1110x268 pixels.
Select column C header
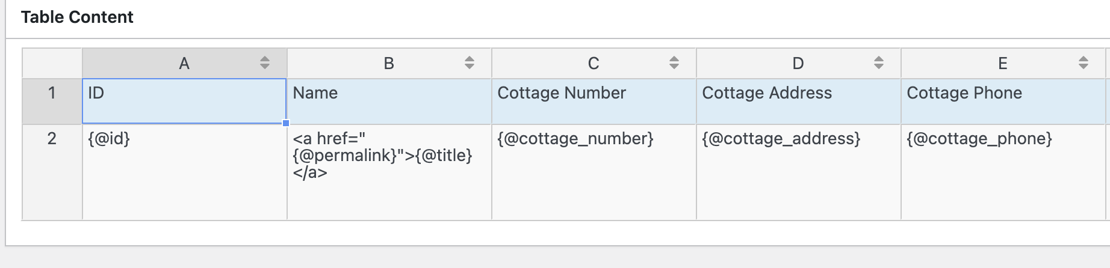594,63
